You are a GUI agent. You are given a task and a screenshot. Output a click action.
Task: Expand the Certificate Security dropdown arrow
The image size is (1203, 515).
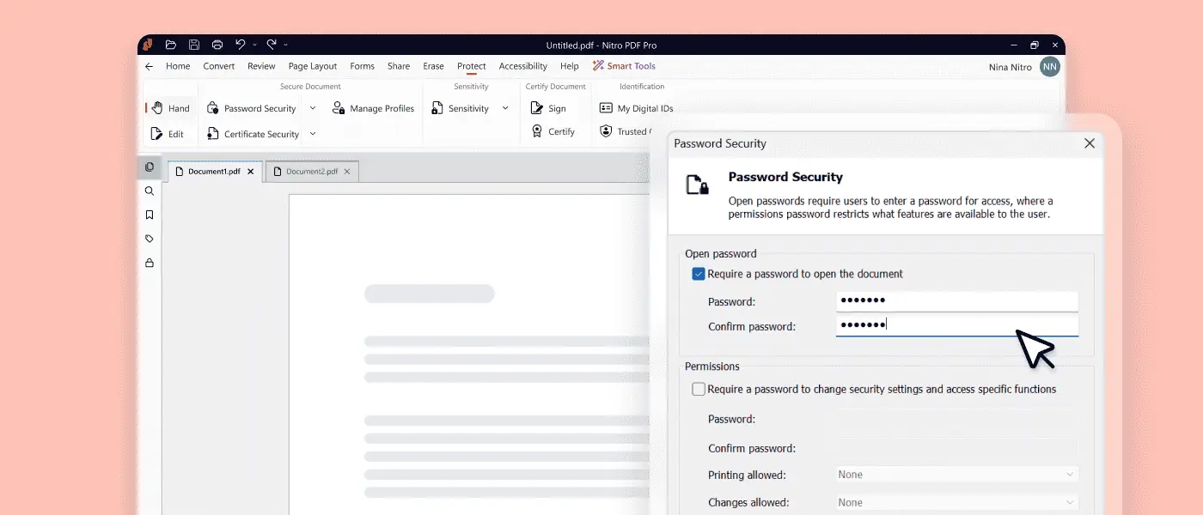313,134
